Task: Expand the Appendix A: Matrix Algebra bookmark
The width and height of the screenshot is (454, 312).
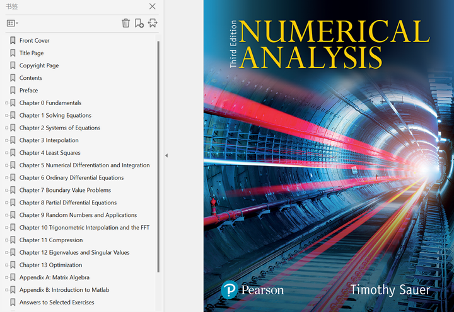Action: 6,277
